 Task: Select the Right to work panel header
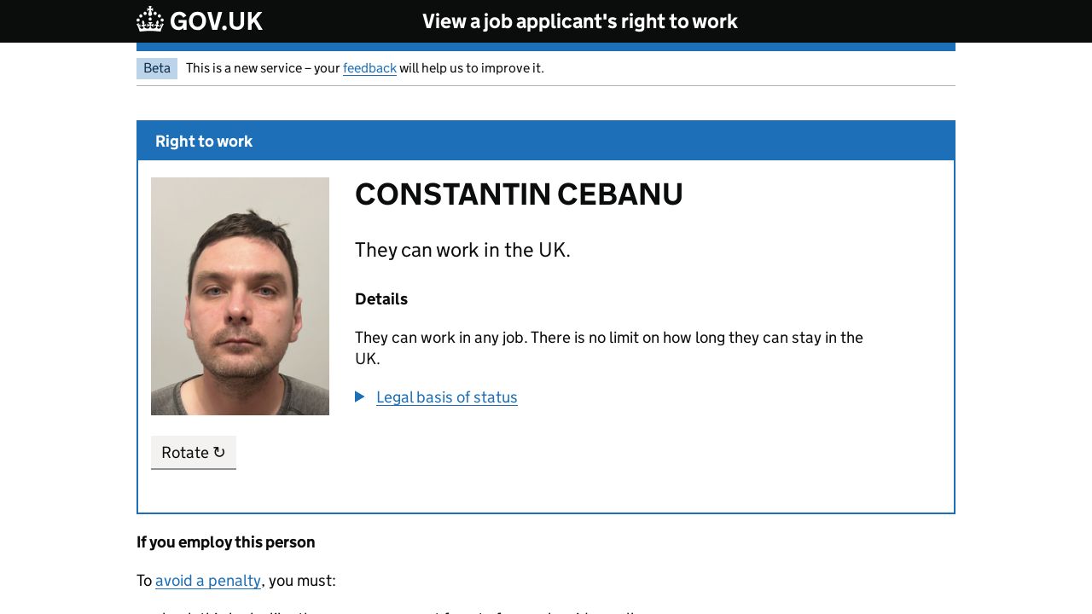click(x=204, y=142)
